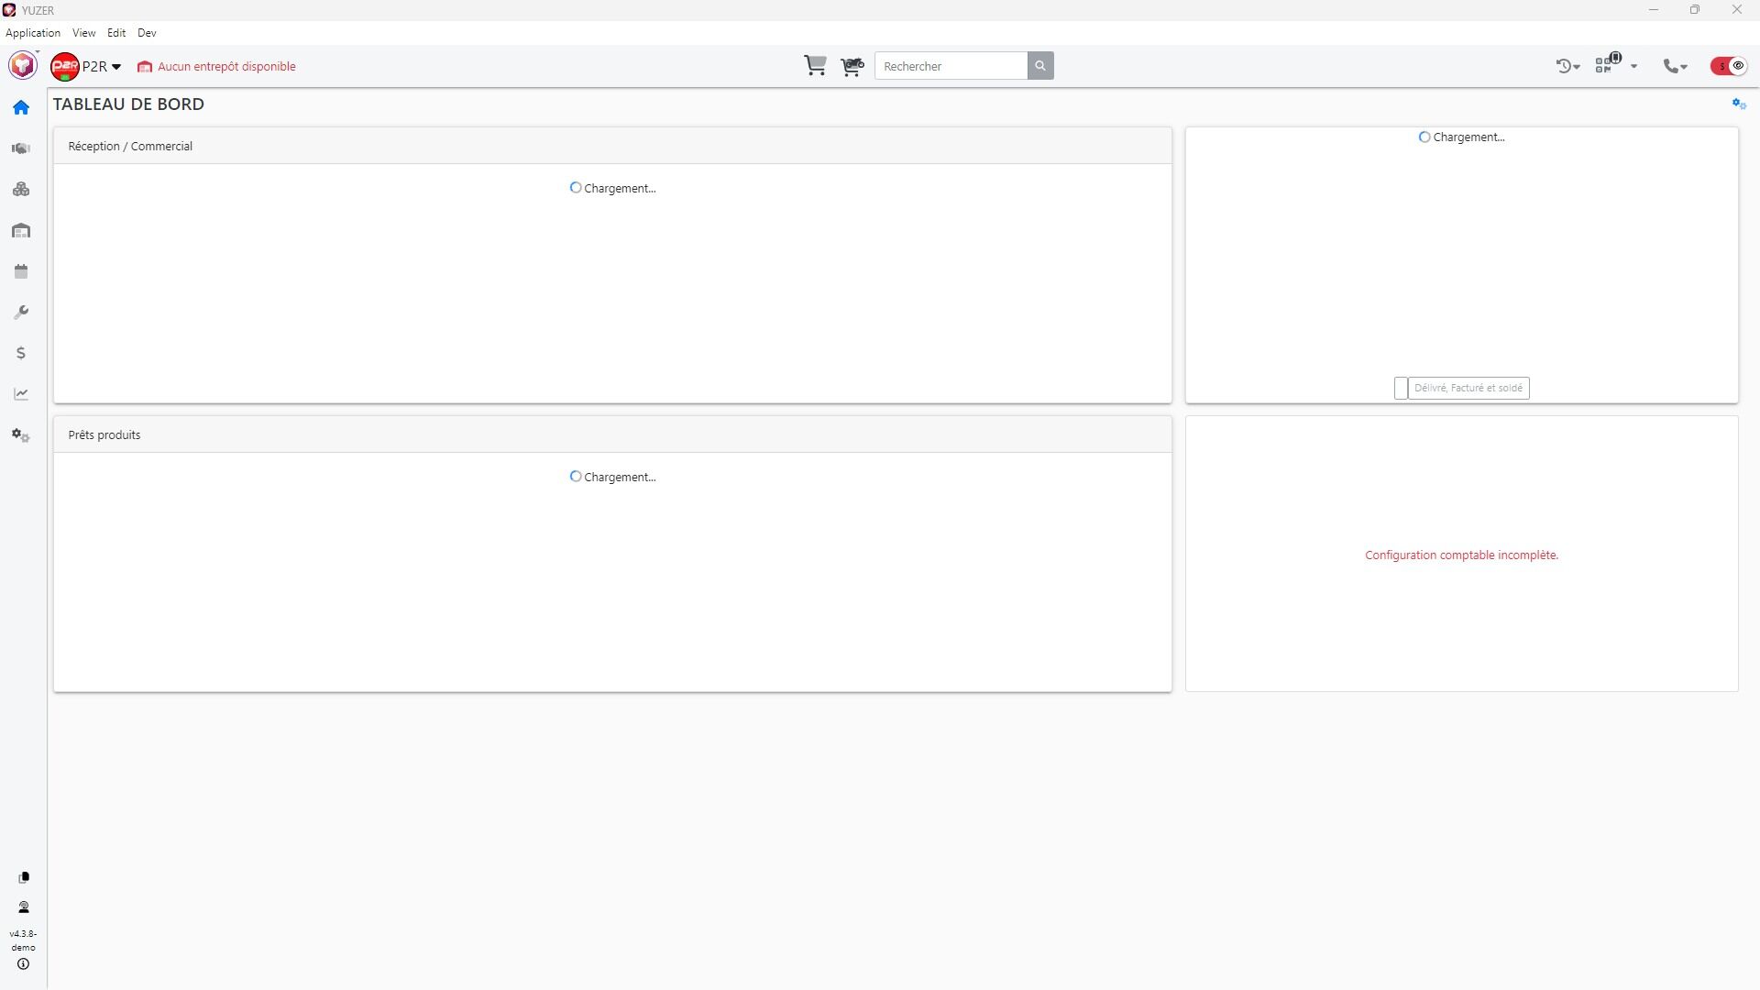Open the Dev menu
The image size is (1760, 990).
click(x=147, y=33)
